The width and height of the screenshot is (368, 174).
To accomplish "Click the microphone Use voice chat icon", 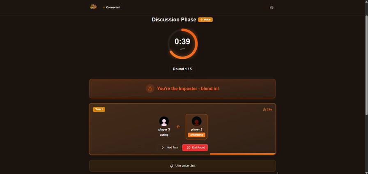I will [172, 166].
